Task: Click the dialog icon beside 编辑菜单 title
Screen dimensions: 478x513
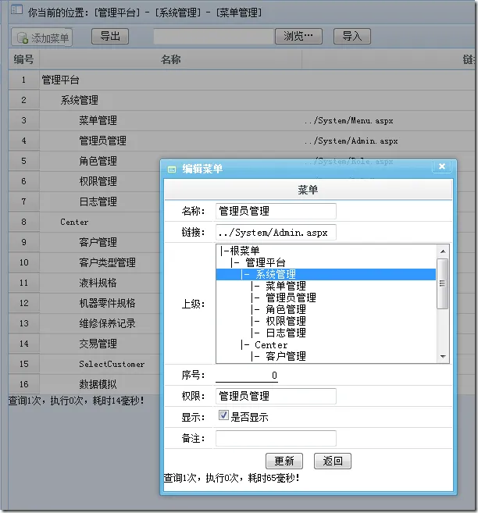Action: [172, 169]
